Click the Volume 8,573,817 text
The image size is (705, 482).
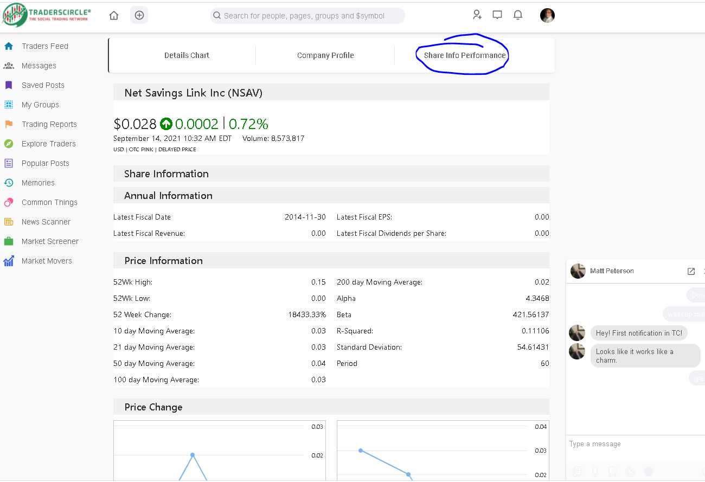point(273,138)
